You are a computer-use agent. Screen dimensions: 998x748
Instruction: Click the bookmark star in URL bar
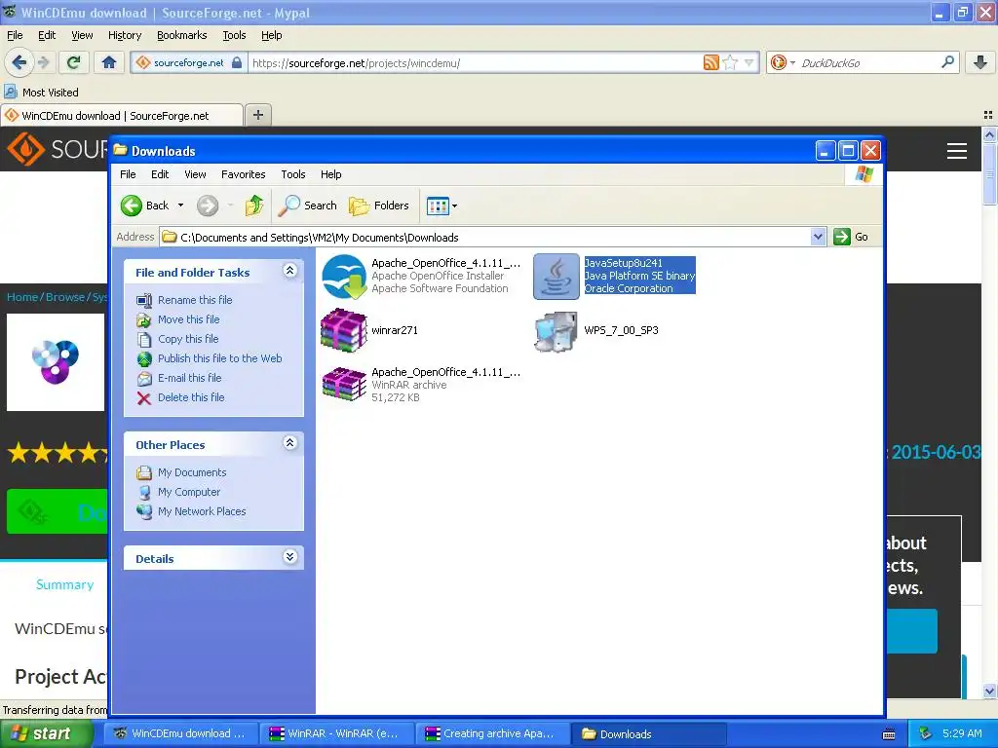(x=730, y=62)
